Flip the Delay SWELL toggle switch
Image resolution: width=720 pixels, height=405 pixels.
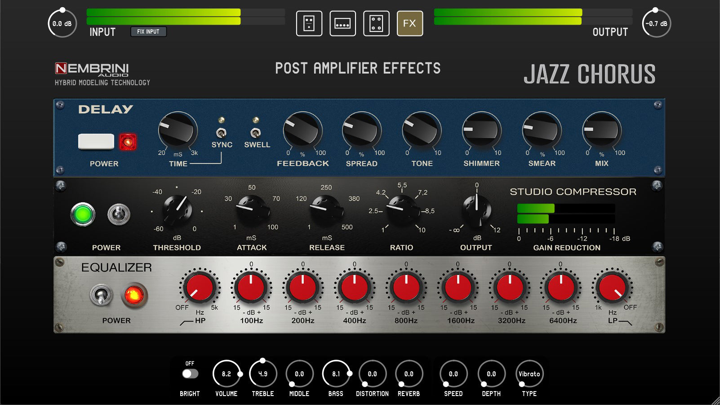coord(255,133)
